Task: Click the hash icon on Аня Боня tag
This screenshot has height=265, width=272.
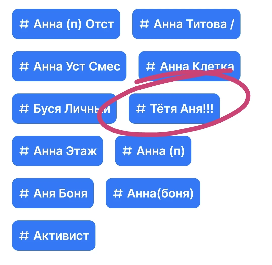Action: point(23,194)
